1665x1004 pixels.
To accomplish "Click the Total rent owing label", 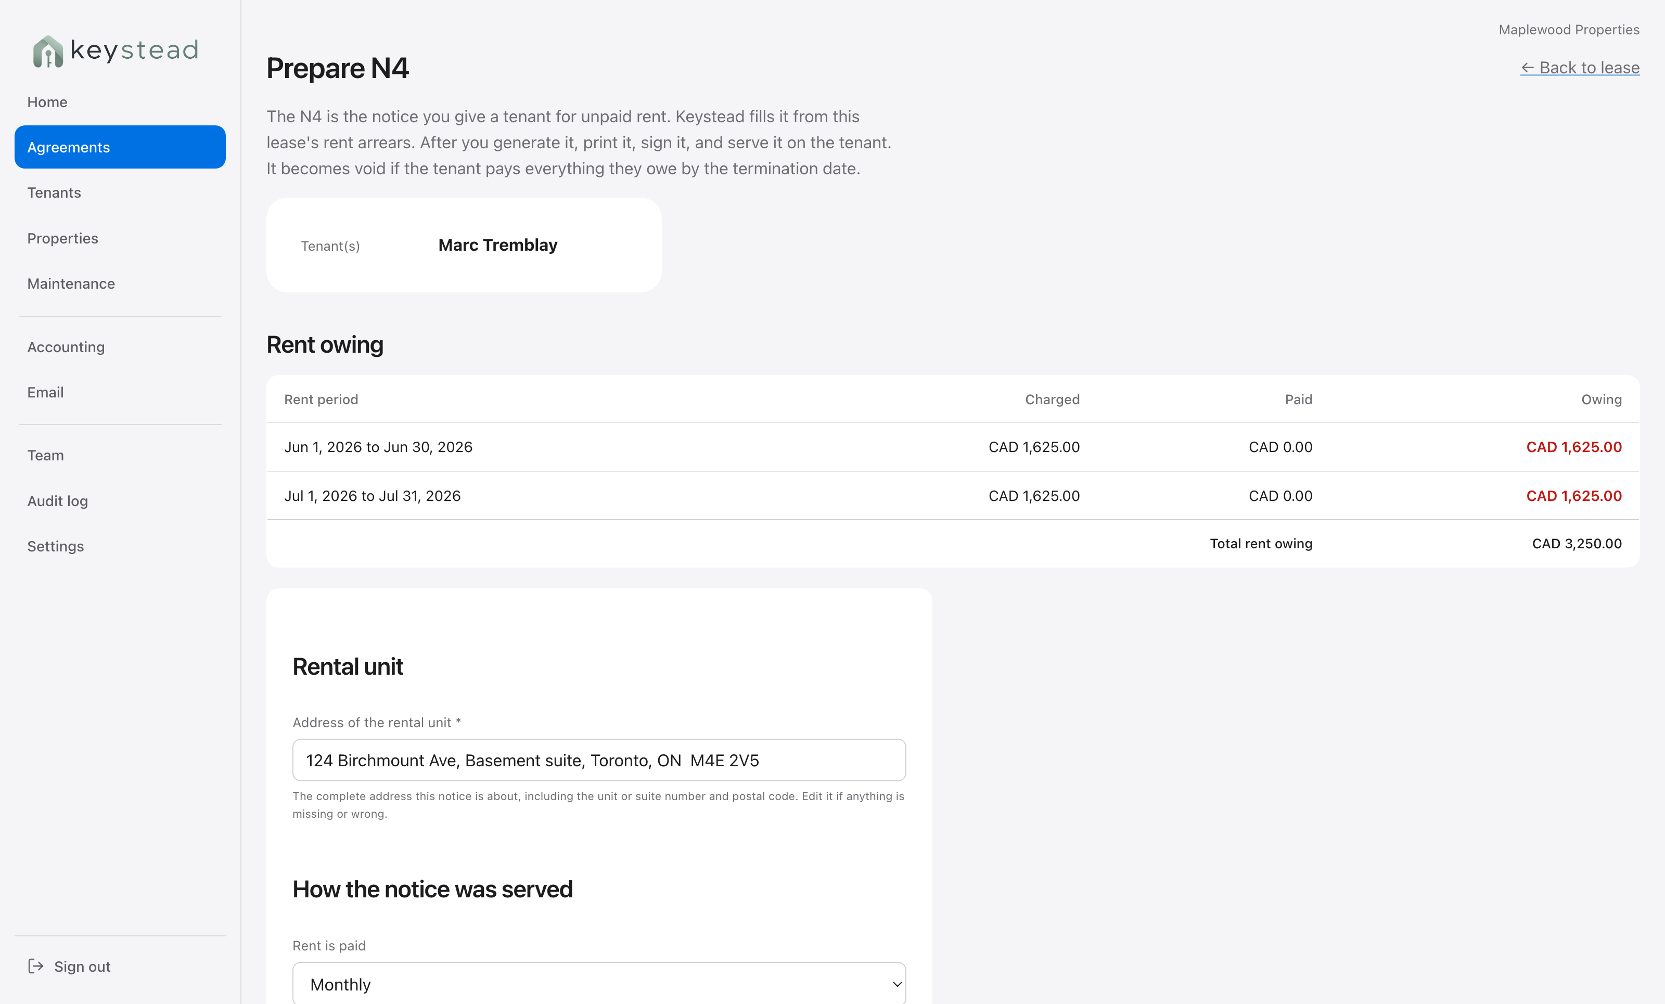I will (1261, 543).
